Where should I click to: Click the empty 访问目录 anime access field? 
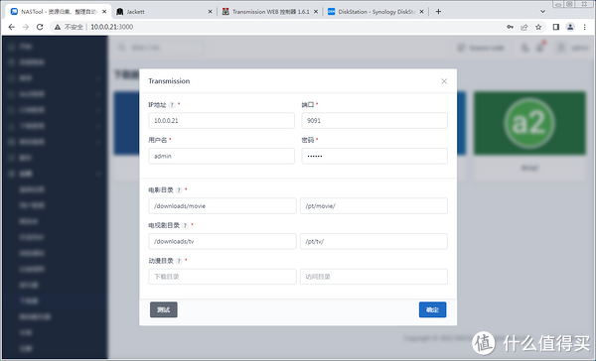373,277
